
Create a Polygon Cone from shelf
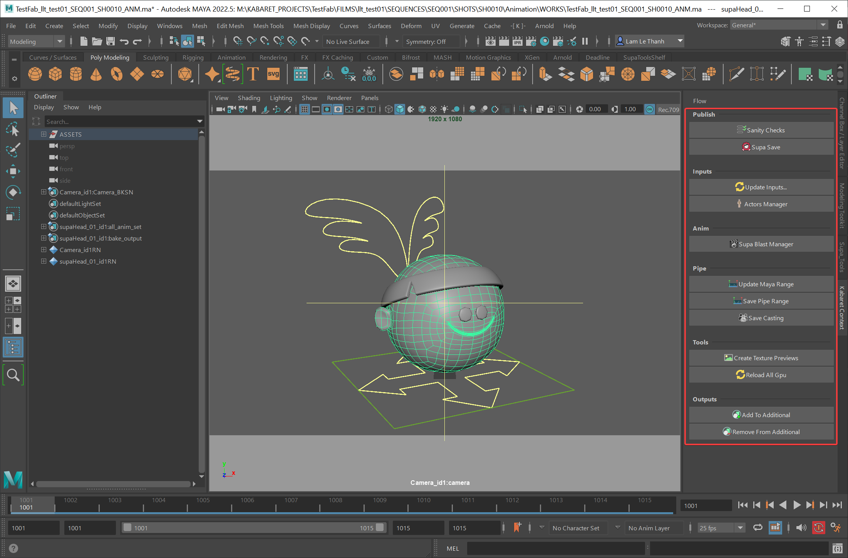tap(96, 74)
